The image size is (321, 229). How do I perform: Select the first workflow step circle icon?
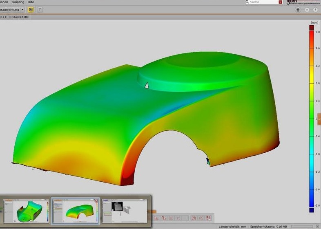click(298, 10)
